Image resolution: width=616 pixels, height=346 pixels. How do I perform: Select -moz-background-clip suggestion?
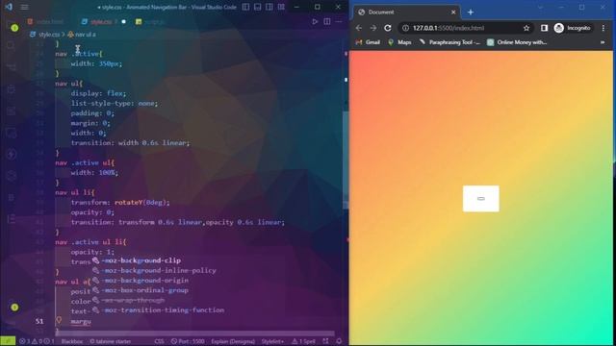[141, 260]
